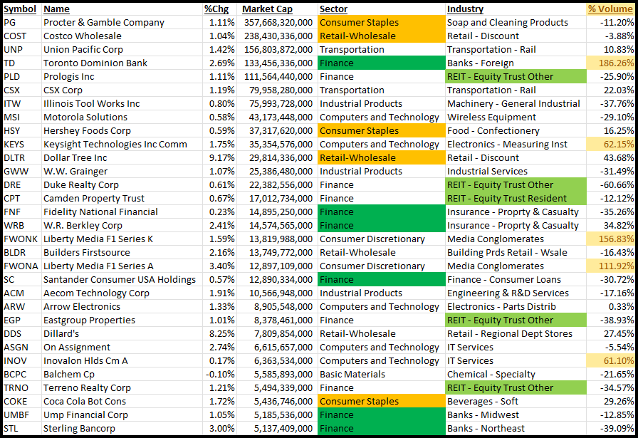Screen dimensions: 638x438
Task: Select Sterling Bancorp name cell
Action: pos(122,428)
